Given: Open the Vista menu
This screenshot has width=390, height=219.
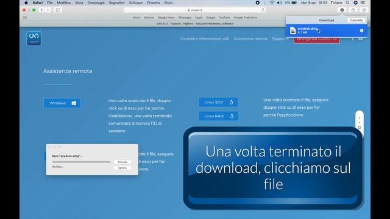Looking at the screenshot, I should (79, 2).
